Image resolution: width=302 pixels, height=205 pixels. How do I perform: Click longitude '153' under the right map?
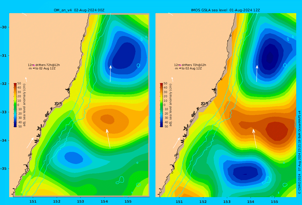[227, 202]
